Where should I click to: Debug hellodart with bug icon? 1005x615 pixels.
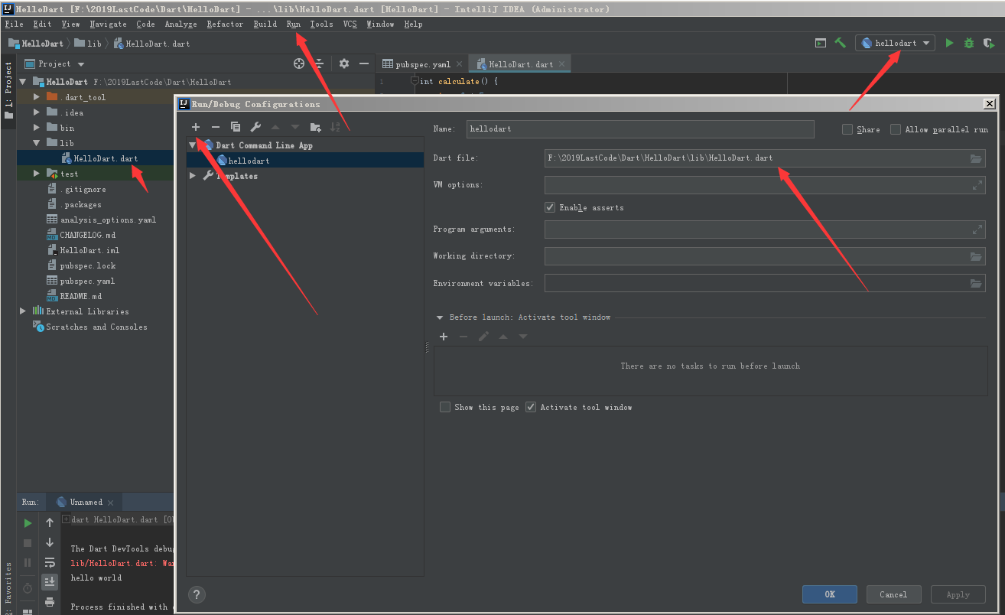pyautogui.click(x=969, y=44)
